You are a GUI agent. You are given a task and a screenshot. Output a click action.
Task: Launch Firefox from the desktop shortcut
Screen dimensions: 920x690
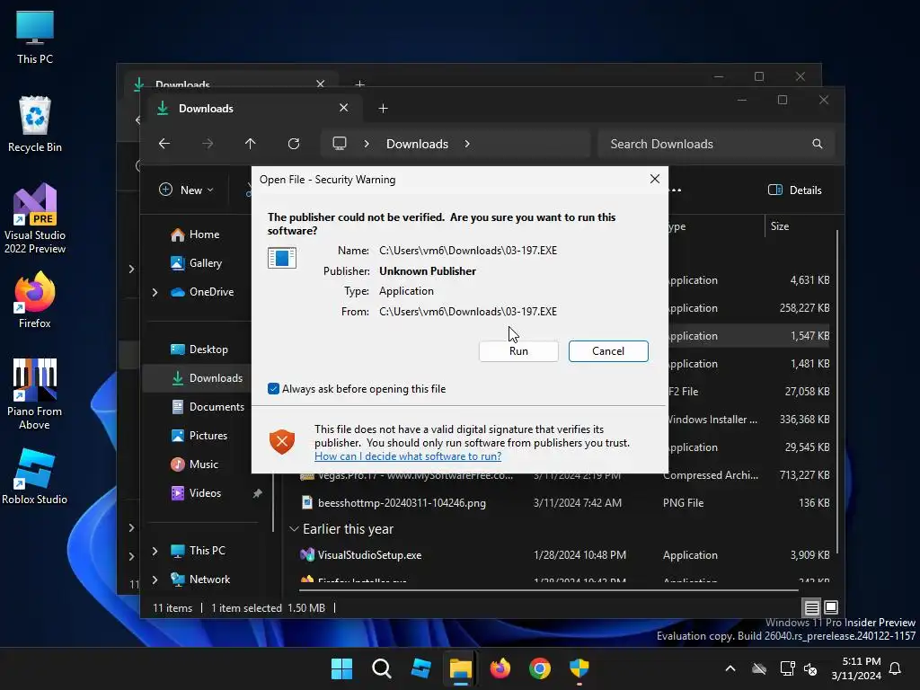coord(35,300)
